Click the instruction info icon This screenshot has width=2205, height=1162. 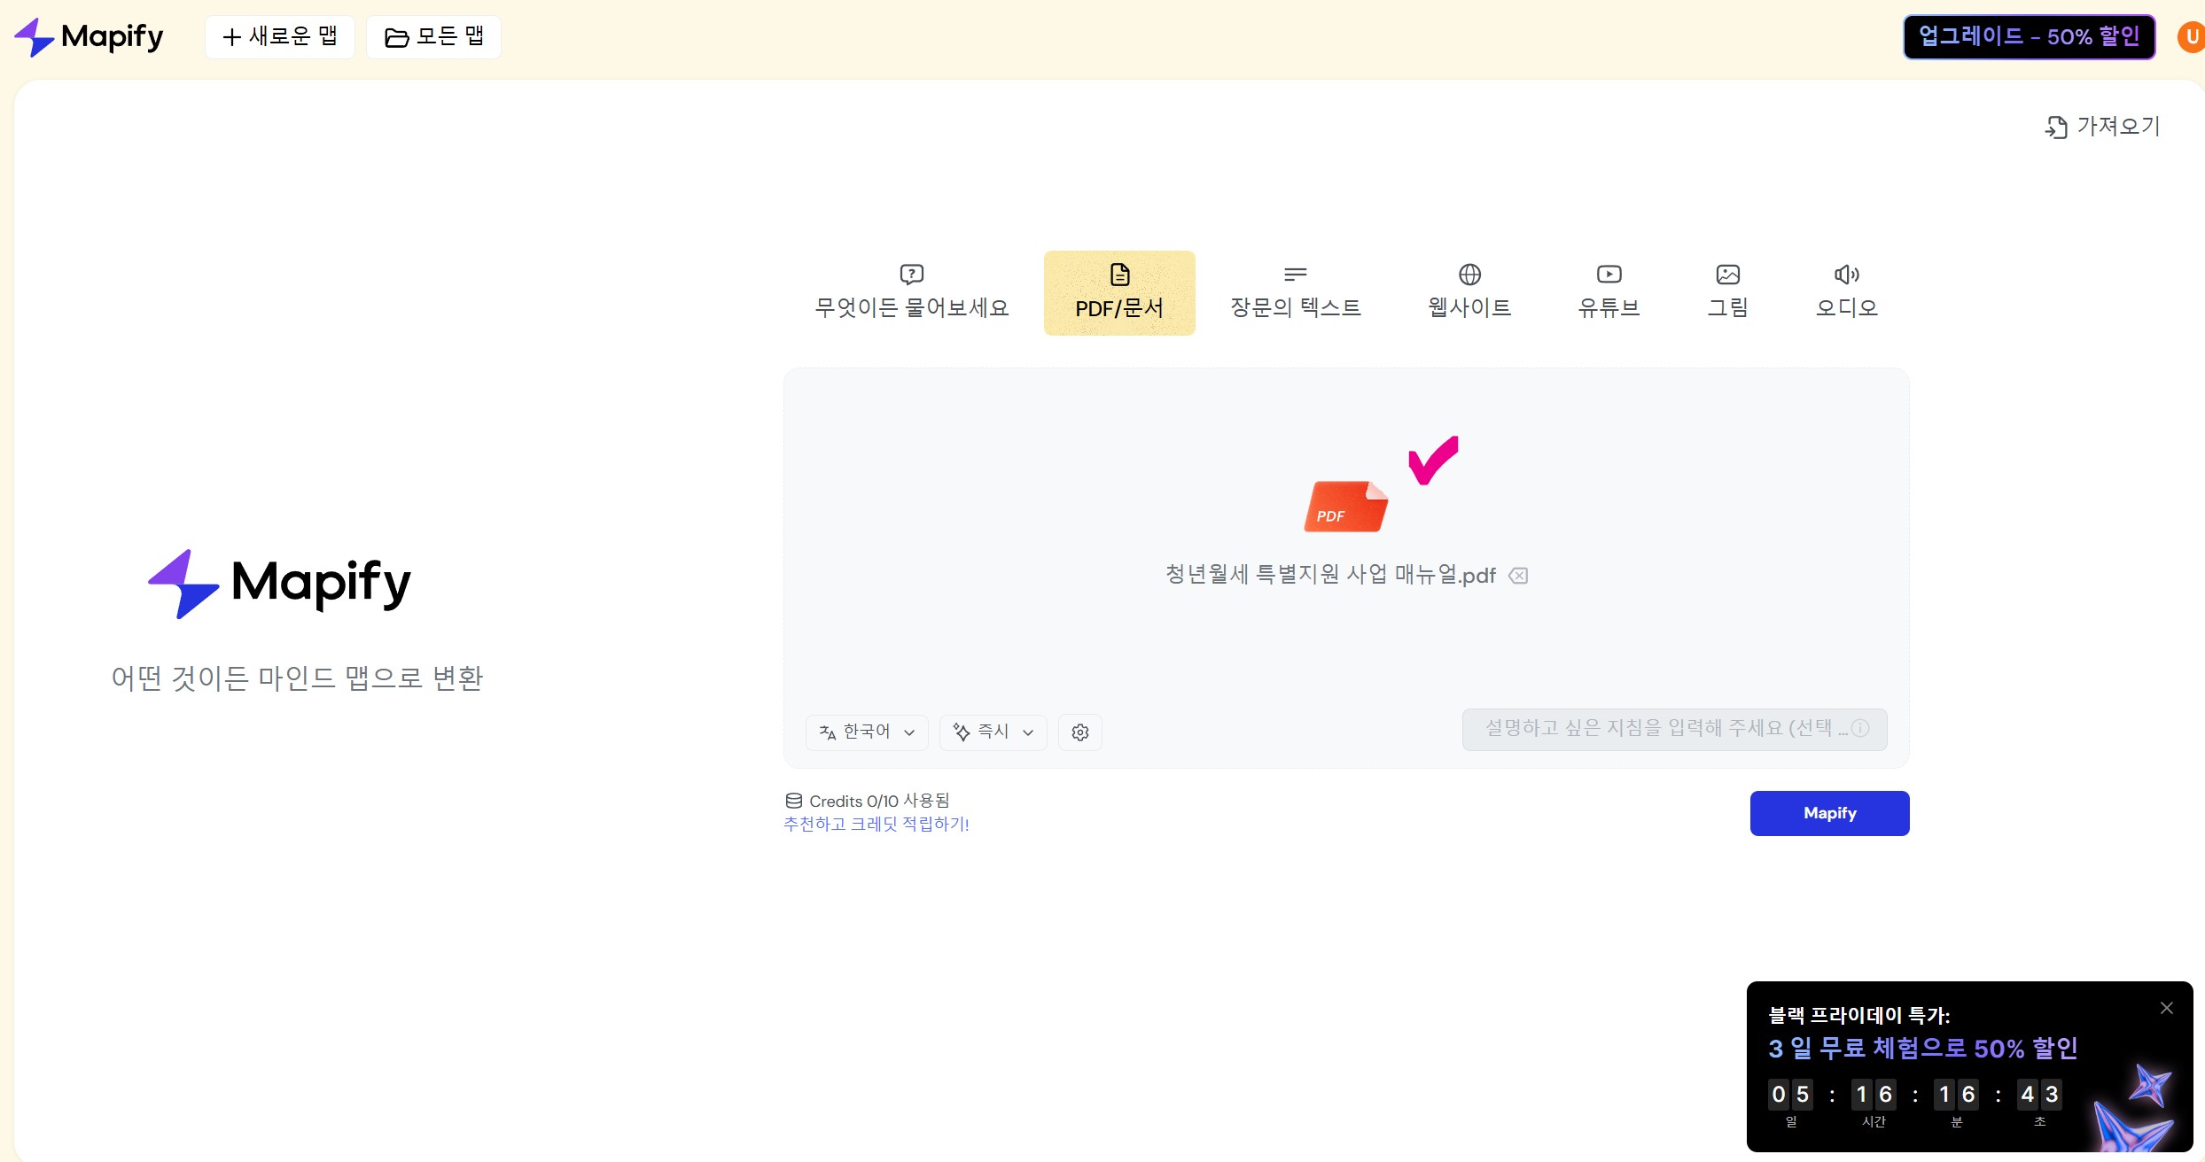(x=1860, y=728)
